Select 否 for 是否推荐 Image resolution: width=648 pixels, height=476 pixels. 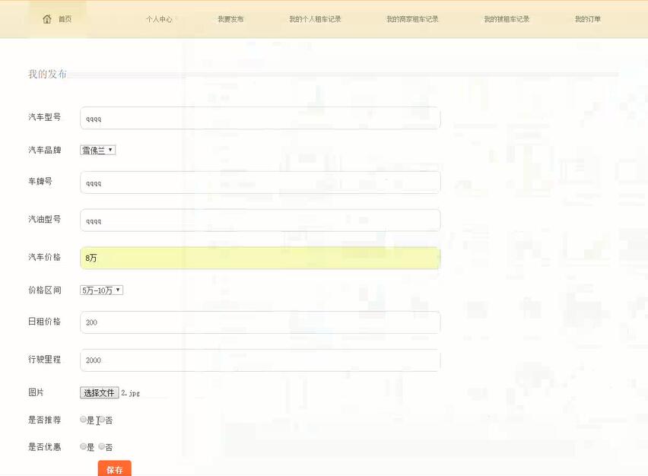coord(101,419)
